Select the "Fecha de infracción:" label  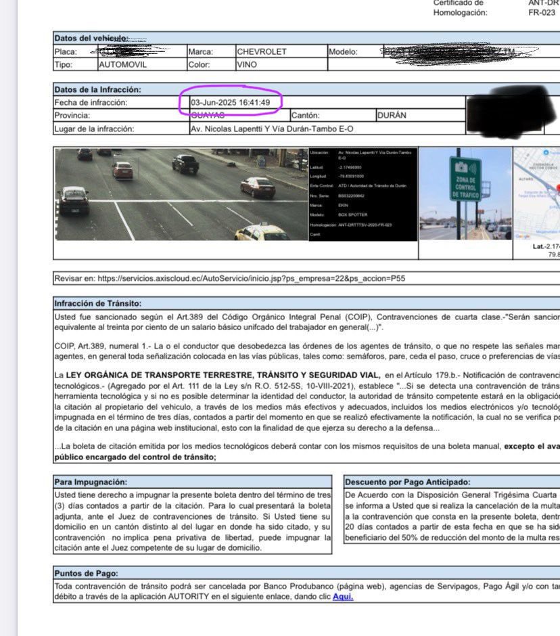coord(91,103)
